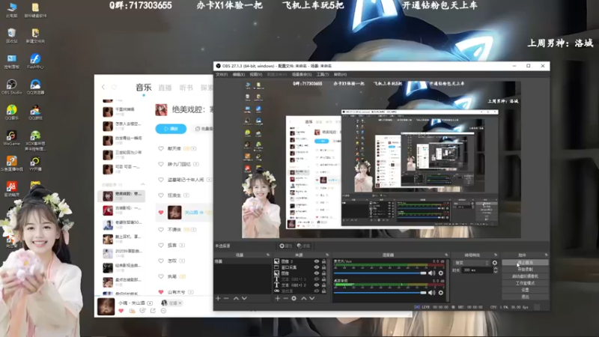Open OBS 文件(F) menu

(x=222, y=74)
